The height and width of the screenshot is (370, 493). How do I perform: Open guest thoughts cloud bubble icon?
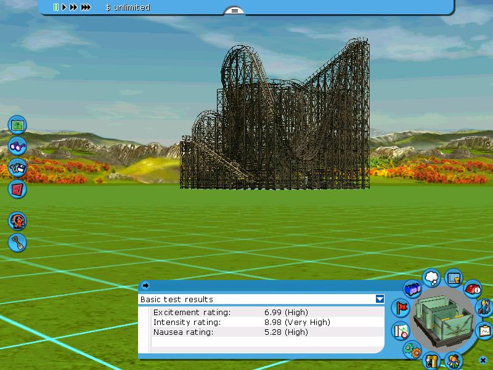pyautogui.click(x=432, y=277)
